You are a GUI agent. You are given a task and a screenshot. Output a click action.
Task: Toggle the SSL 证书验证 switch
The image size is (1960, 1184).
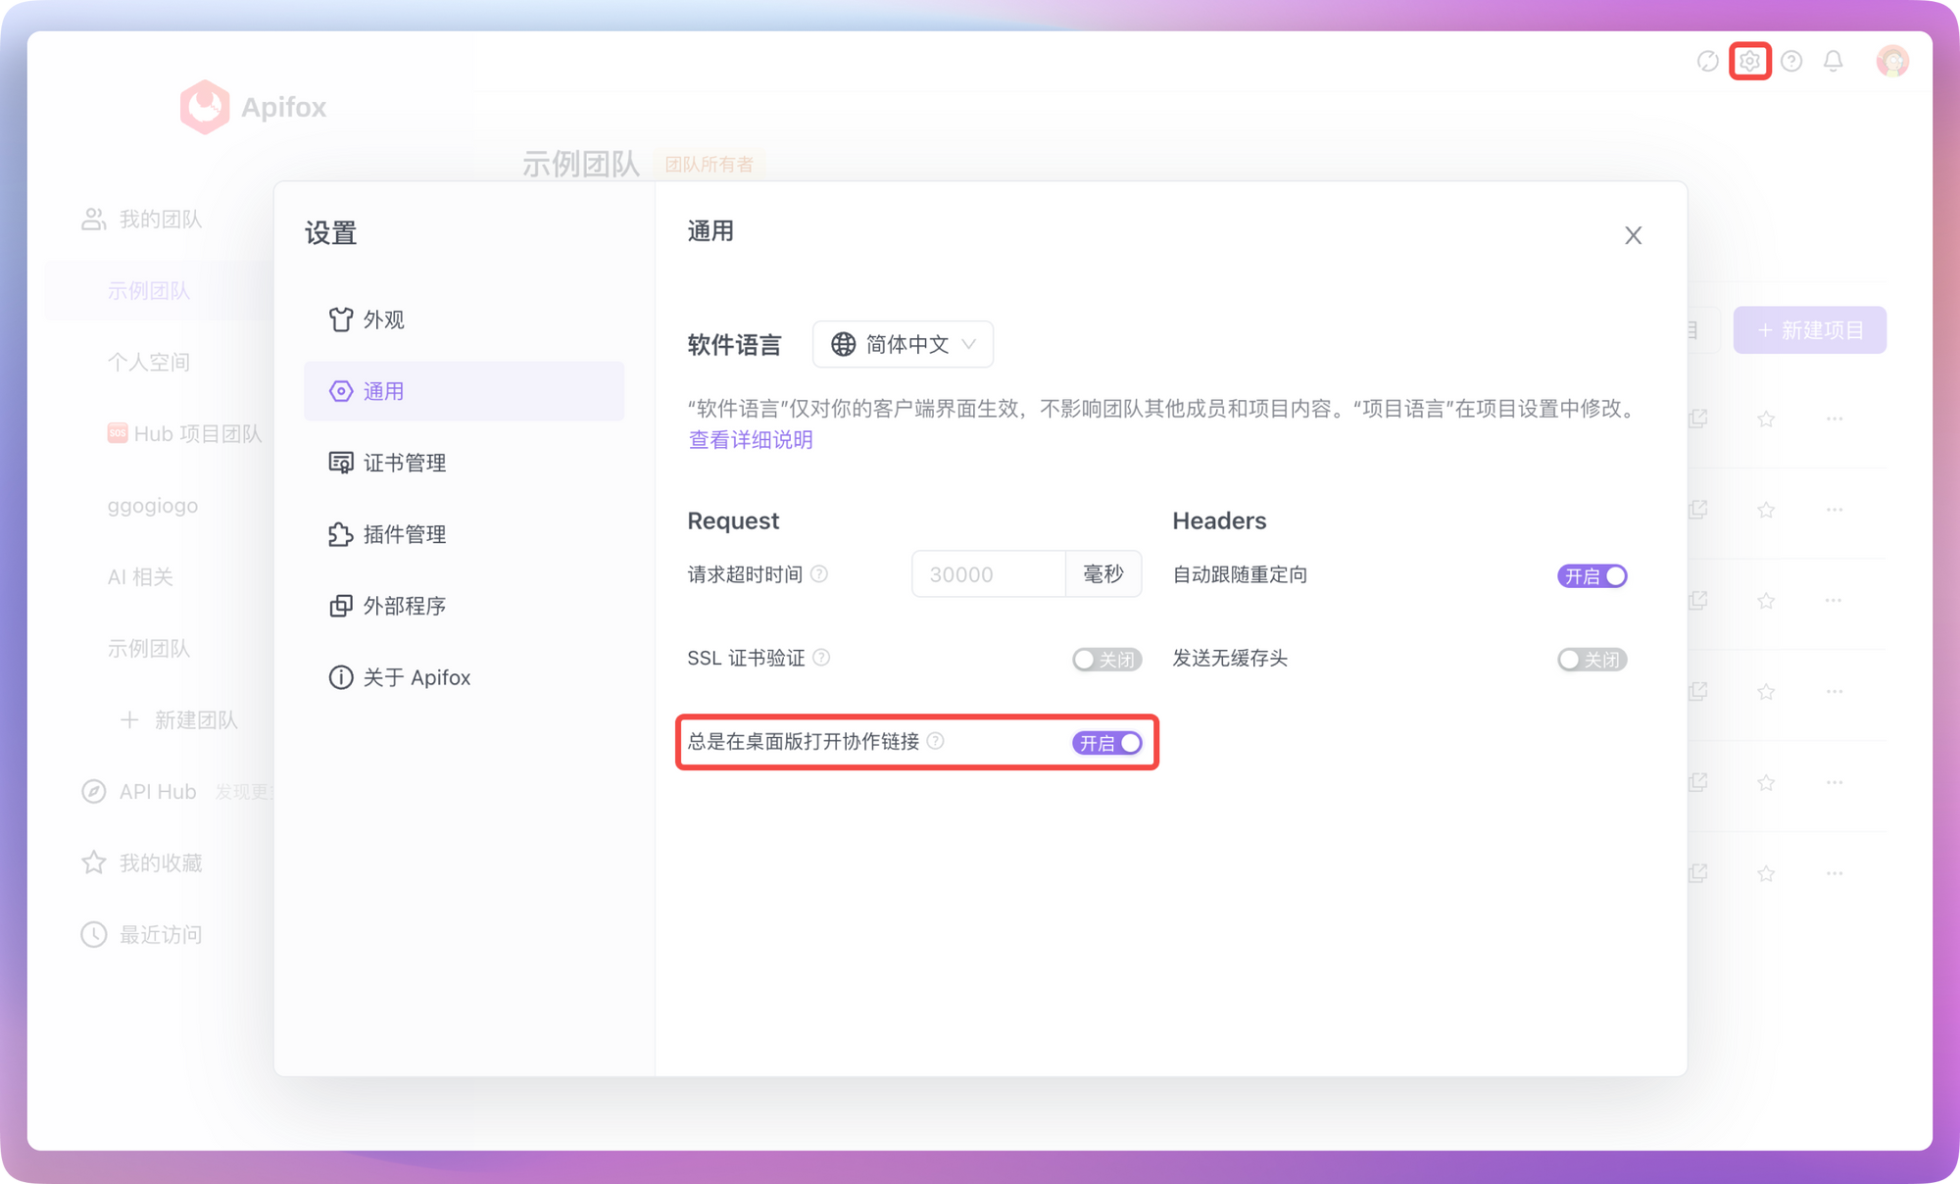click(1106, 660)
